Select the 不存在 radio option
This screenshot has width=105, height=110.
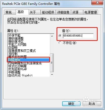tap(60, 43)
